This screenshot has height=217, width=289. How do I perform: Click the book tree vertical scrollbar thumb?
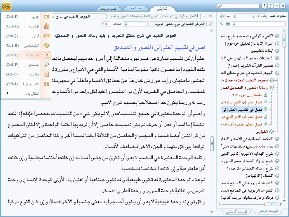[x=284, y=40]
